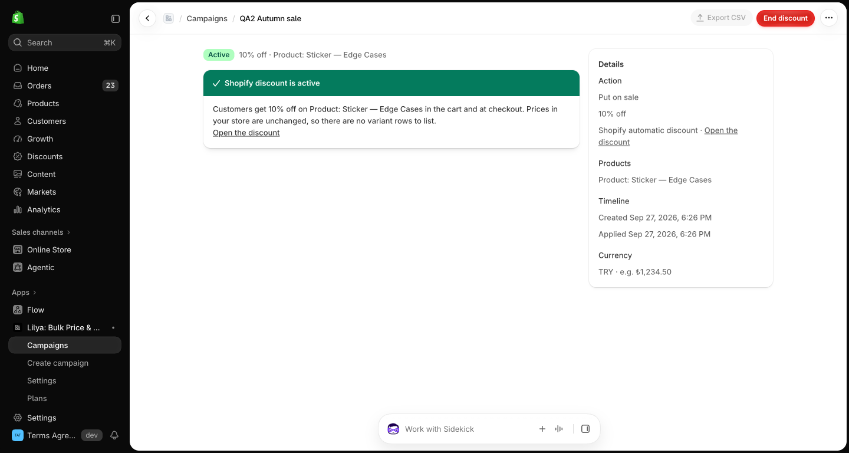Click the Applied Sep 27, 2026 timestamp

point(654,234)
